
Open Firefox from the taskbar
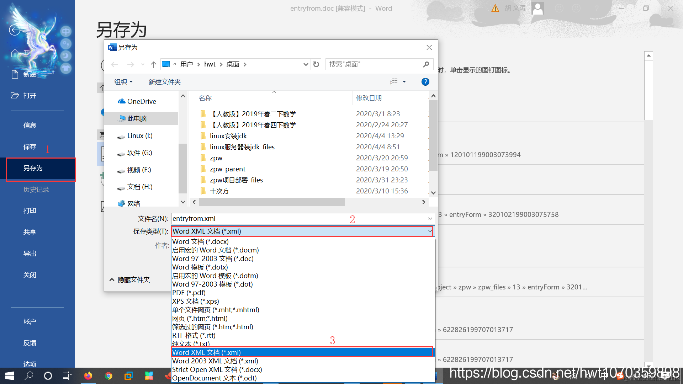coord(88,376)
